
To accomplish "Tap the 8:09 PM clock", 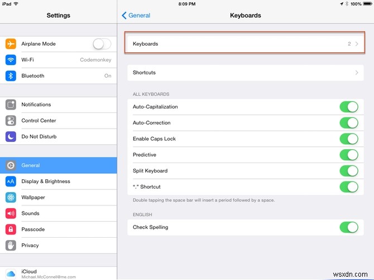I will click(x=187, y=4).
